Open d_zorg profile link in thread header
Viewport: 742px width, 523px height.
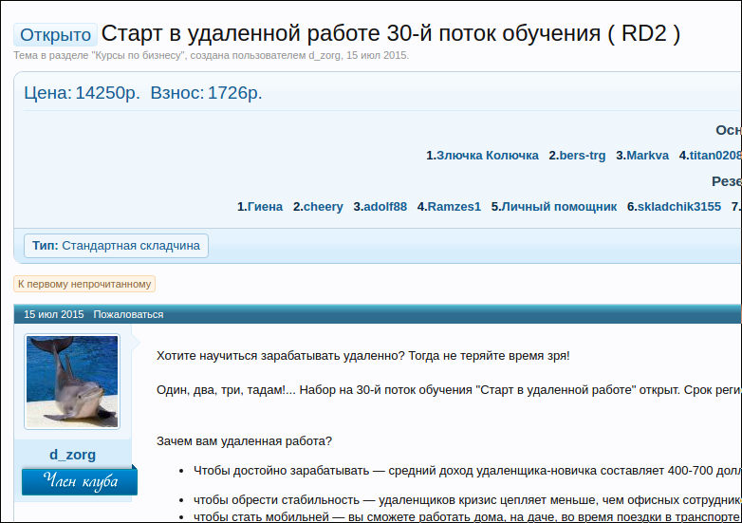click(325, 55)
